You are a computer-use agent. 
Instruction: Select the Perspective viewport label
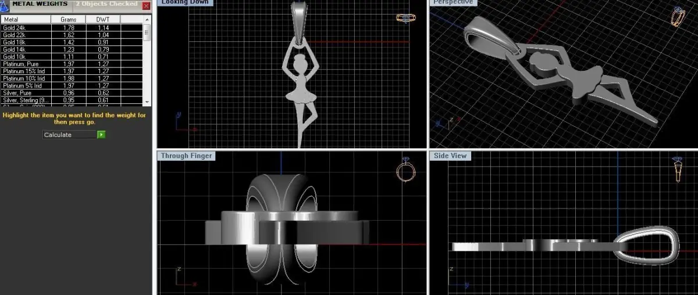point(454,2)
